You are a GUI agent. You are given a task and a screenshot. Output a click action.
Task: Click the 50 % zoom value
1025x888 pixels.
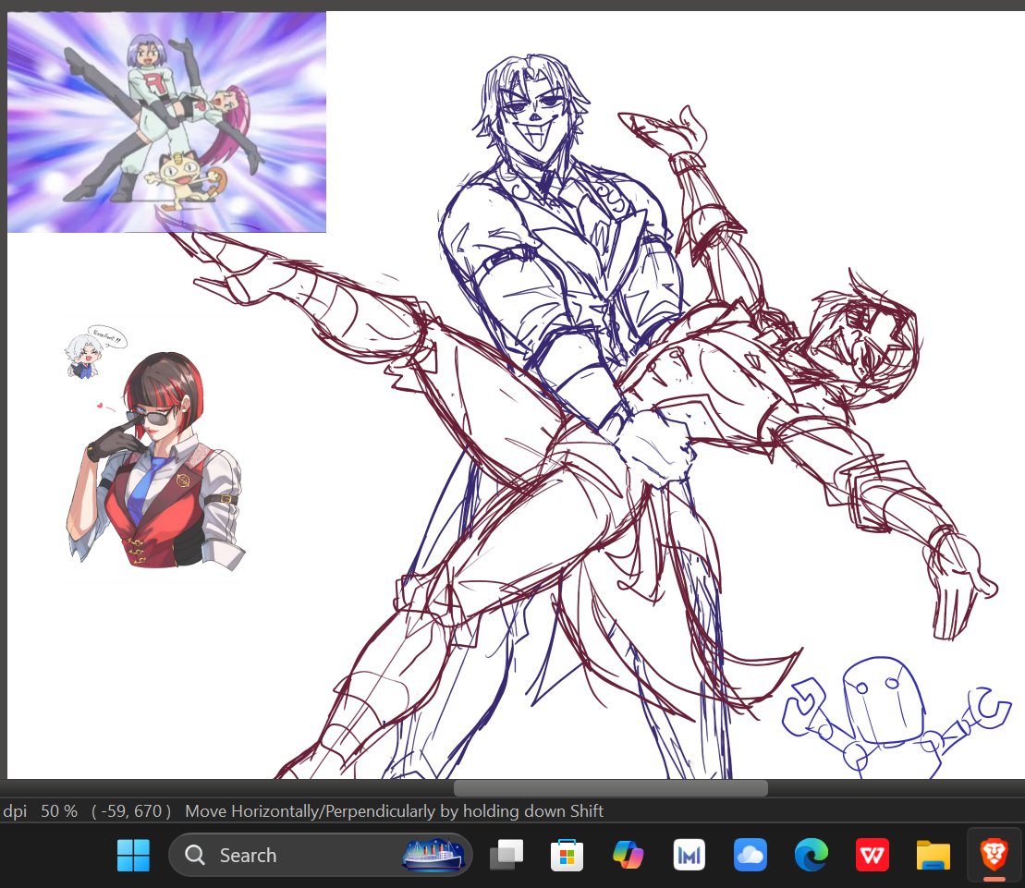coord(59,811)
